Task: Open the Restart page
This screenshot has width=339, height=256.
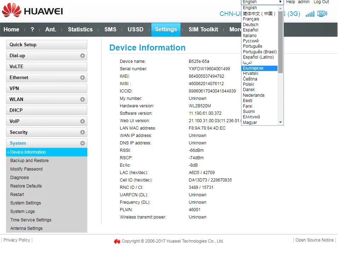Action: pyautogui.click(x=17, y=195)
